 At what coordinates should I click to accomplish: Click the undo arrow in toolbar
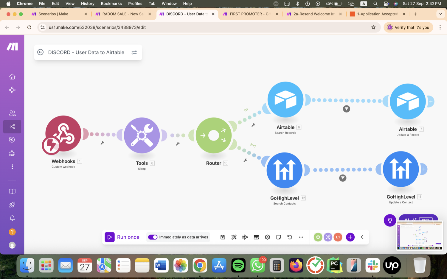pos(290,237)
